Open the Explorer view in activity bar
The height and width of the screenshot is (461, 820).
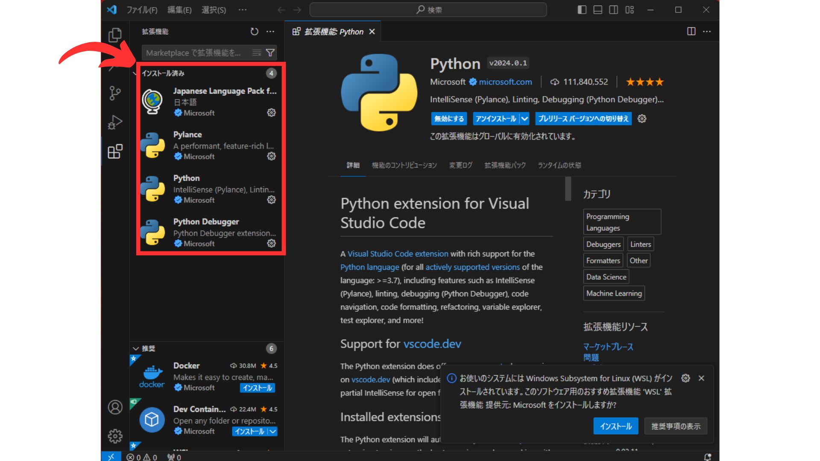(x=115, y=35)
